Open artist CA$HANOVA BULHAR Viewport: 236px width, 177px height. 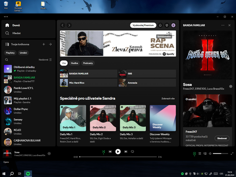coord(28,142)
